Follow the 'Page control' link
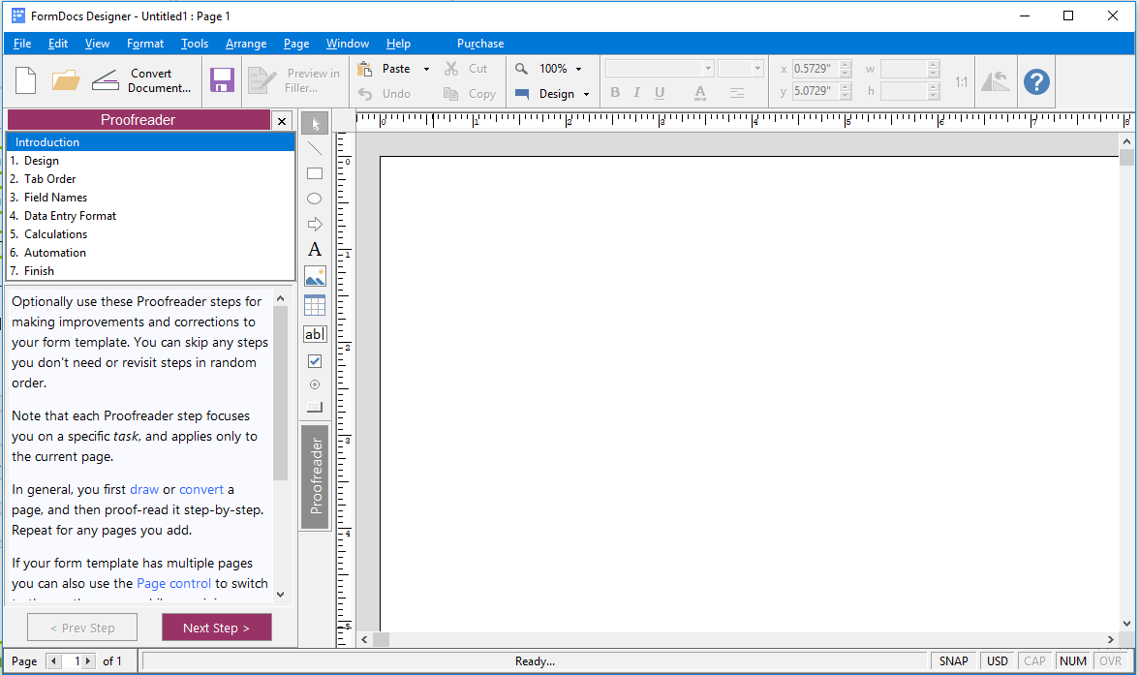 (x=173, y=583)
